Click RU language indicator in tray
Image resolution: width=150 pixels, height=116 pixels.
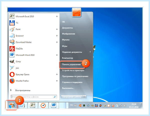(71, 105)
